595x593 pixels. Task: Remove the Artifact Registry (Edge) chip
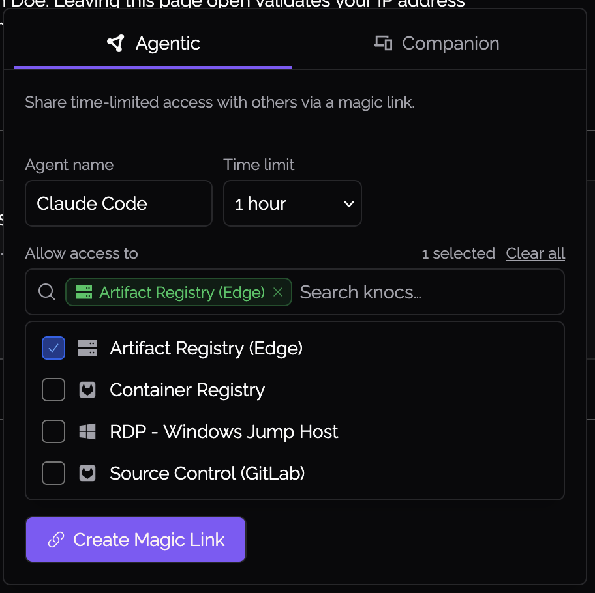(278, 292)
